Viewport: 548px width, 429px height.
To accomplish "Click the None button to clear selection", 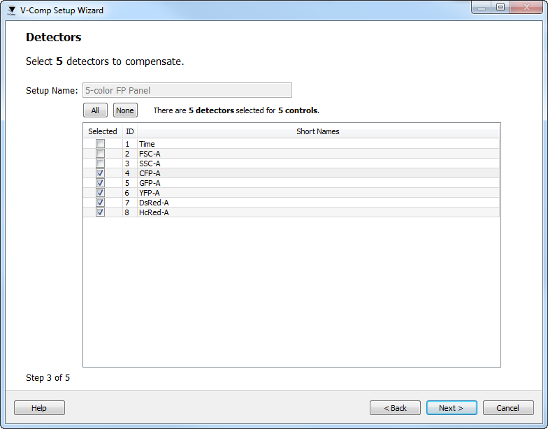I will tap(125, 110).
